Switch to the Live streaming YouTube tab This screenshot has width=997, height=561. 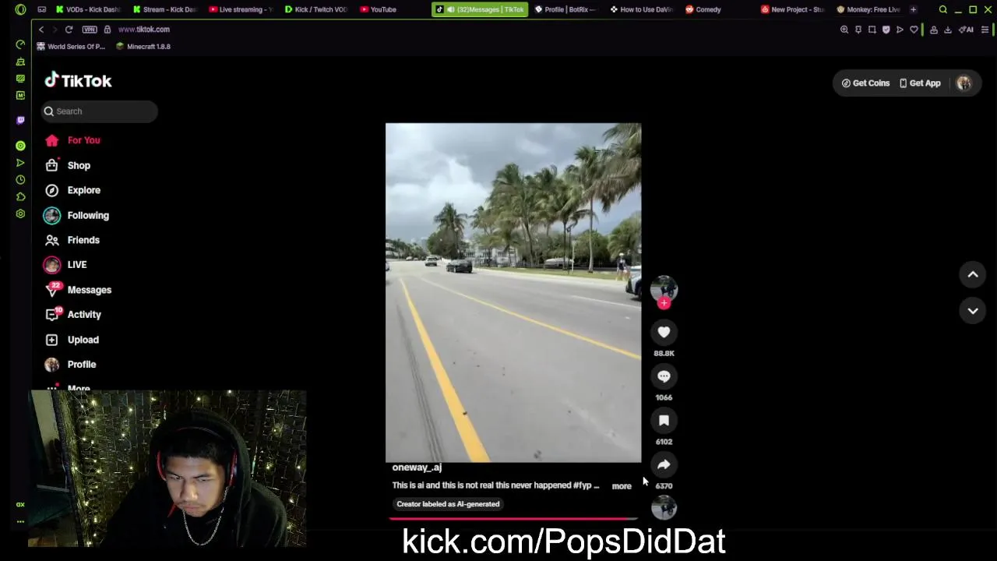point(241,9)
